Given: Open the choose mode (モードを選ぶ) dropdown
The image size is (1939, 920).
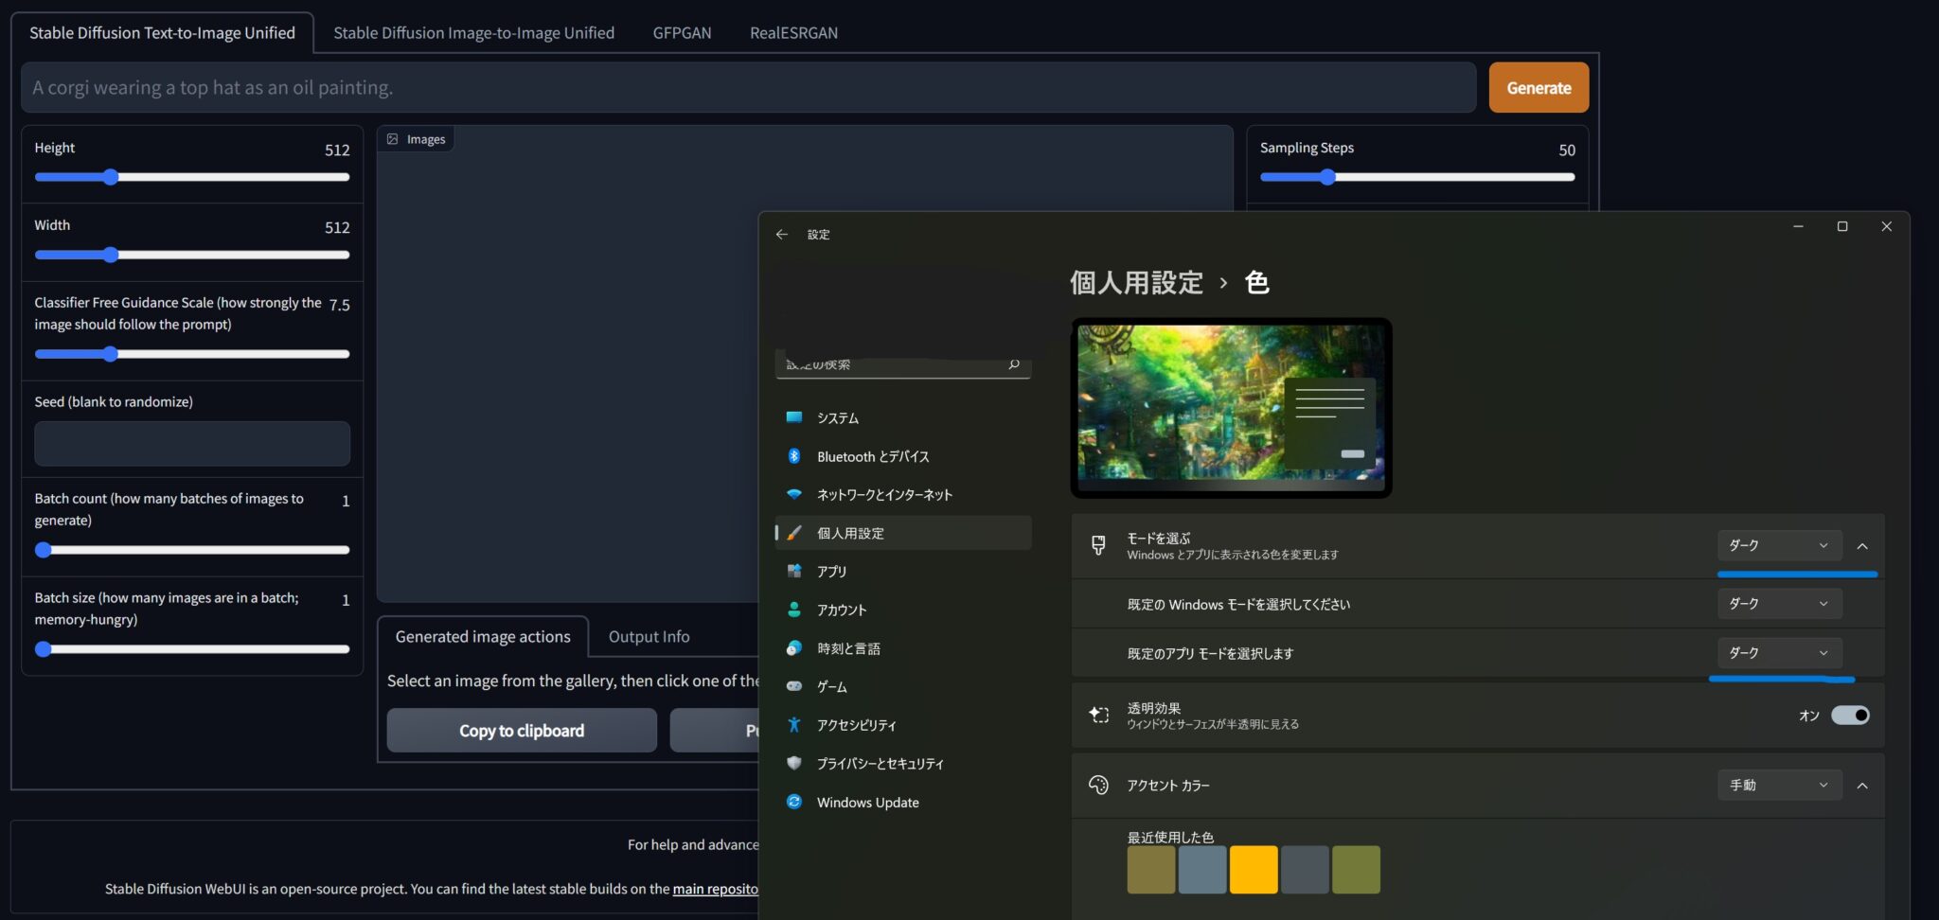Looking at the screenshot, I should pos(1778,546).
